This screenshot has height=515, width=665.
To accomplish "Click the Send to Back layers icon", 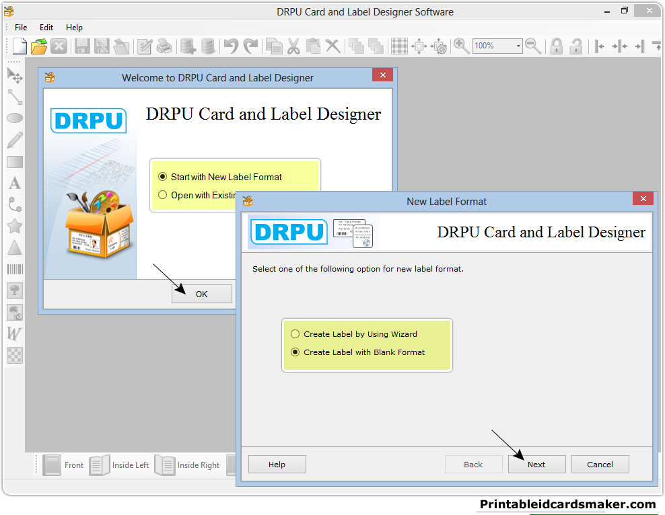I will (x=376, y=46).
